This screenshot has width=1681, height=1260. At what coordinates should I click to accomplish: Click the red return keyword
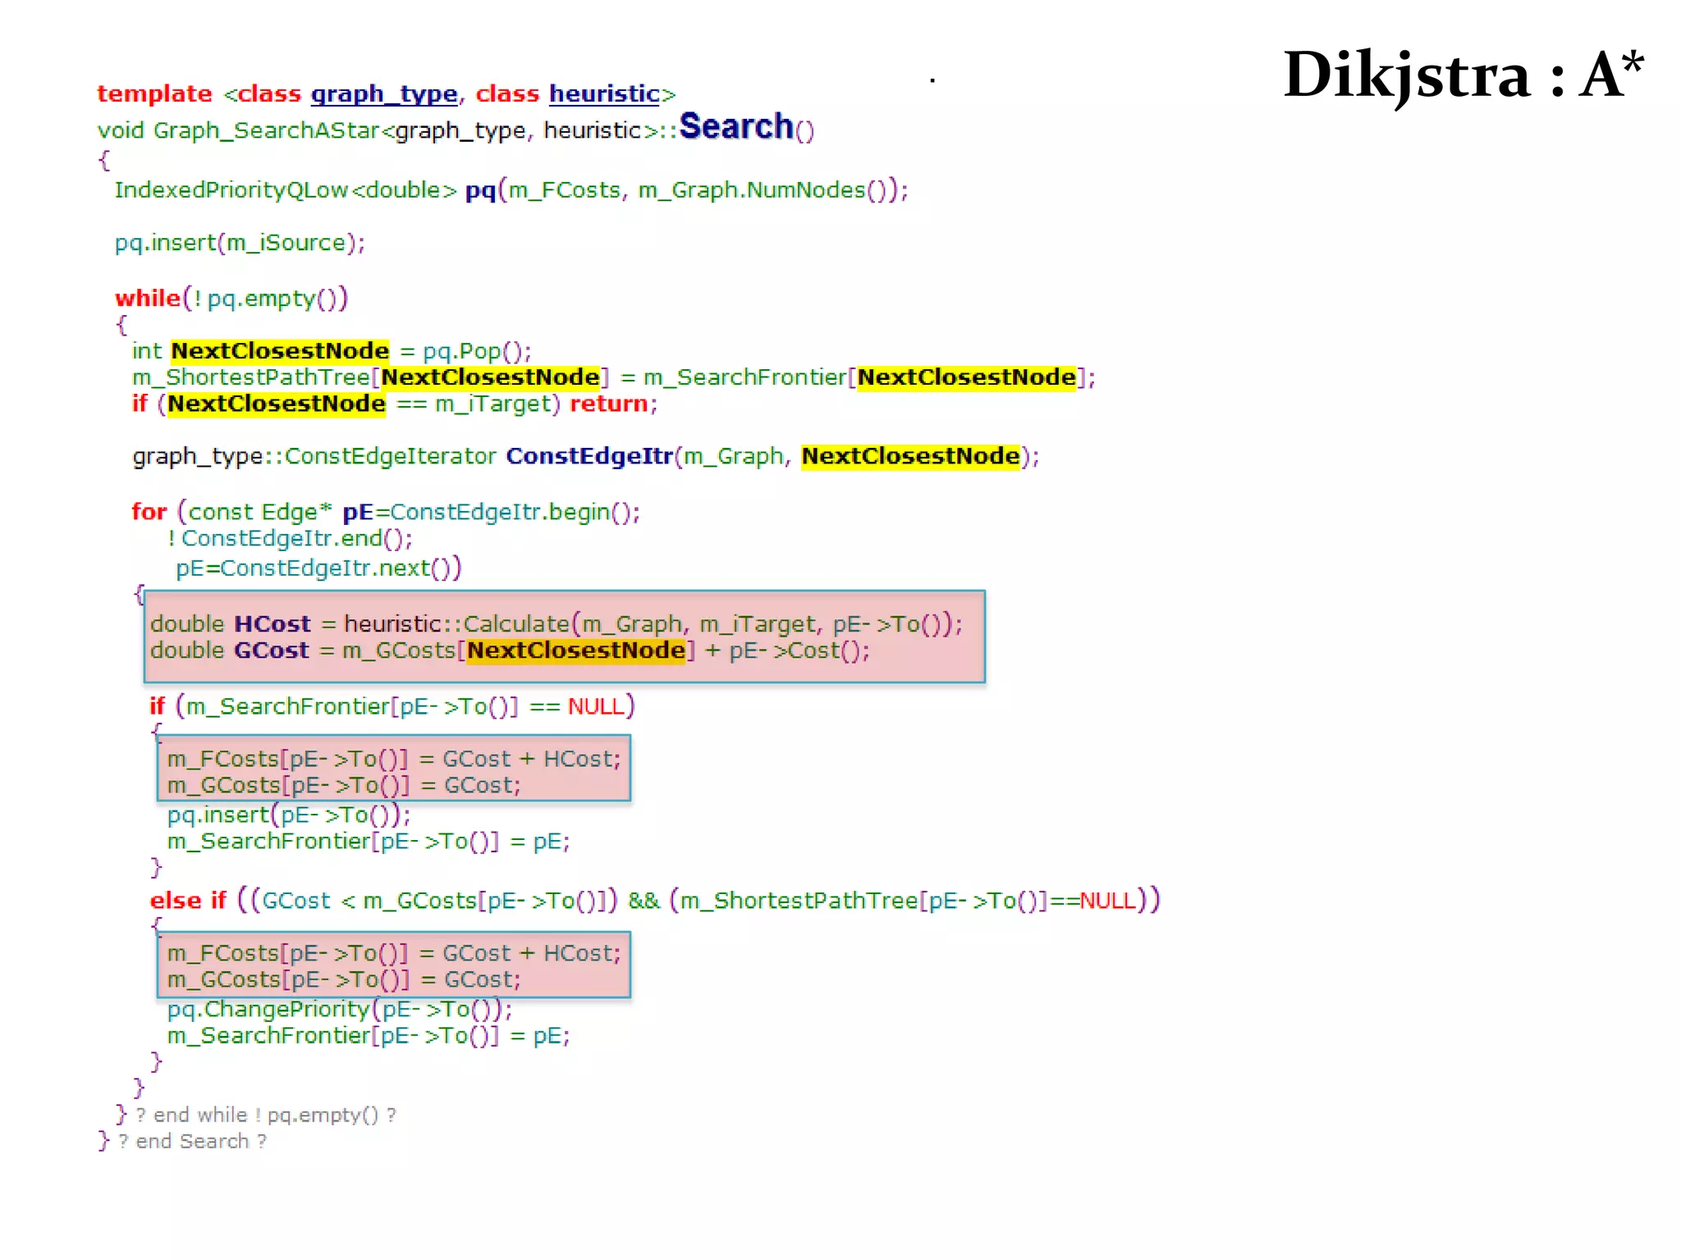pyautogui.click(x=608, y=404)
